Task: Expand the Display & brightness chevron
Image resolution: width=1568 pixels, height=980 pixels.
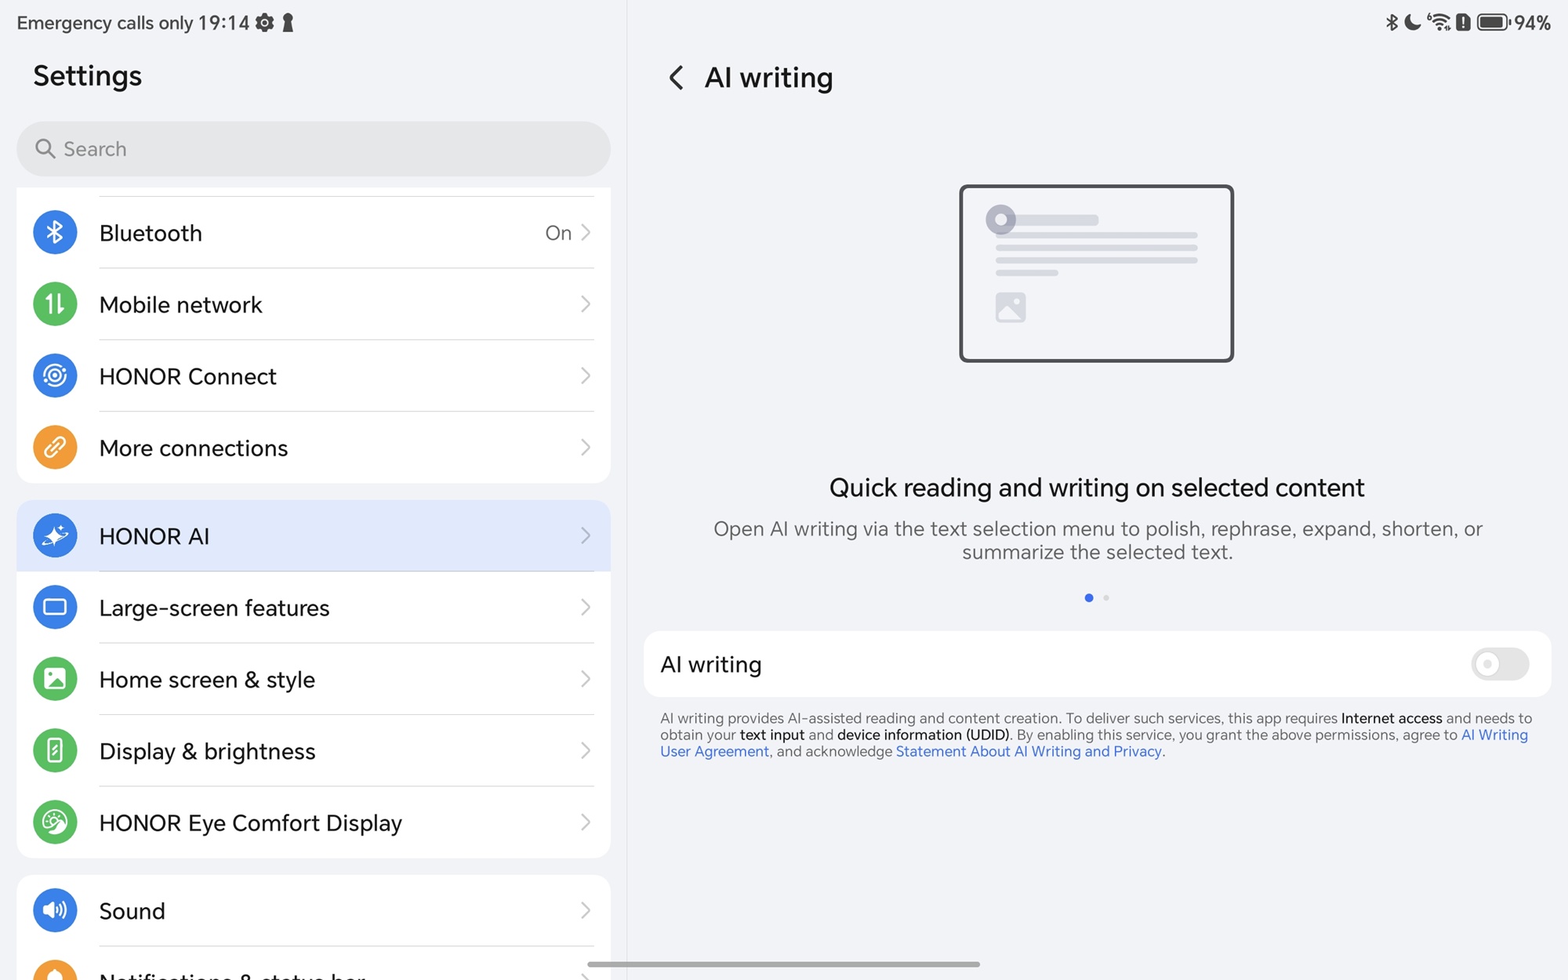Action: (x=585, y=751)
